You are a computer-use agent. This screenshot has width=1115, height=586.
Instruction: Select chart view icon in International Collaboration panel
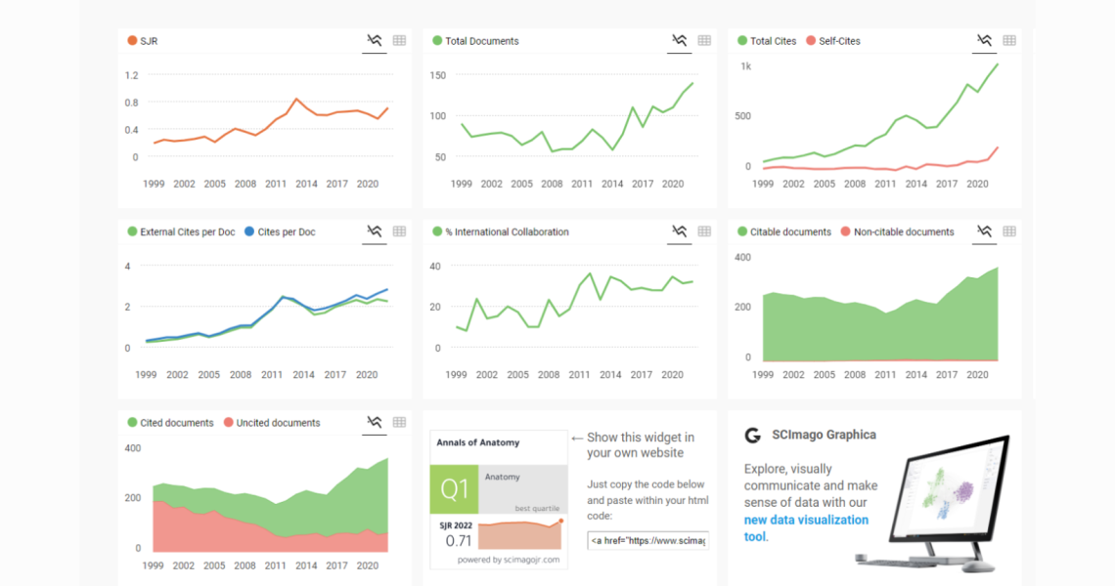[x=679, y=231]
